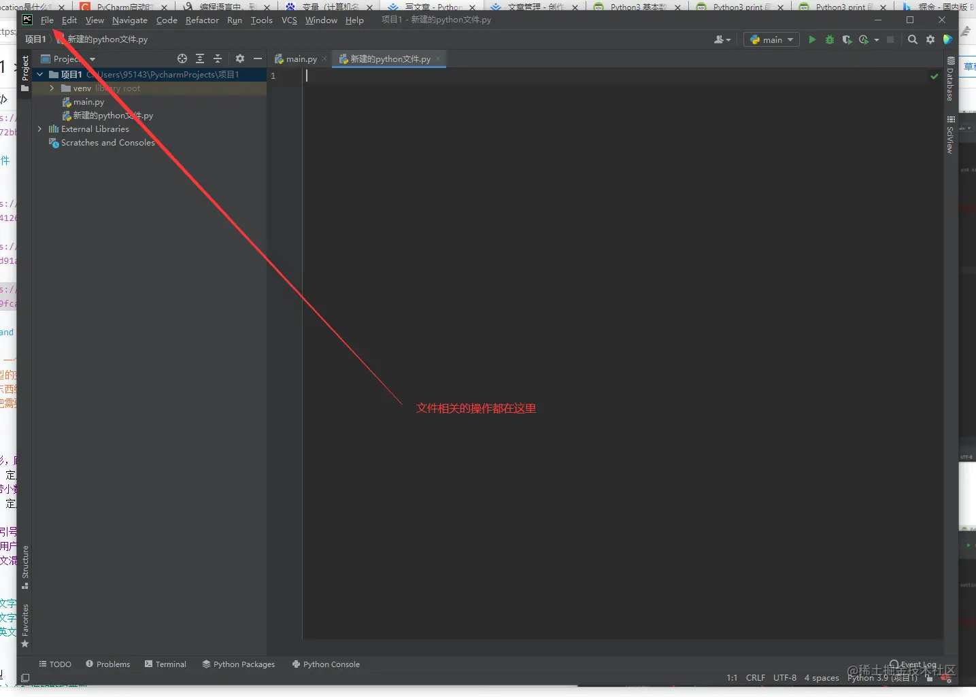Select Scratches and Consoles

pyautogui.click(x=102, y=143)
